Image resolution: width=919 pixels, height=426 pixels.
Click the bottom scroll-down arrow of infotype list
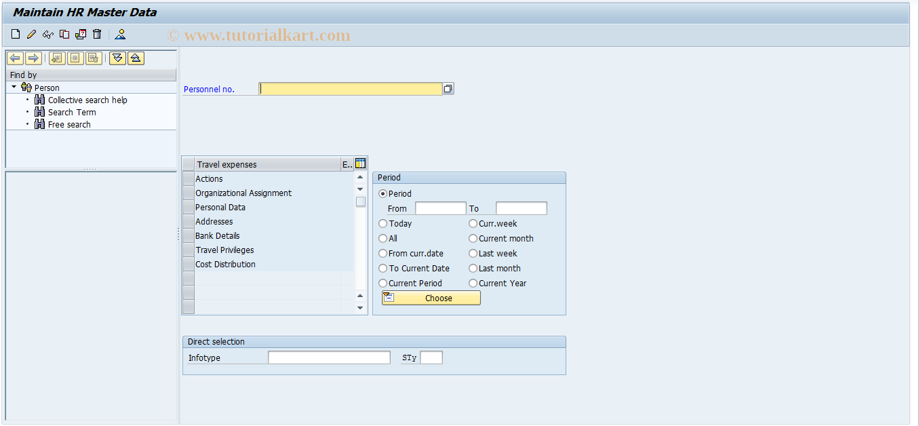[x=360, y=308]
